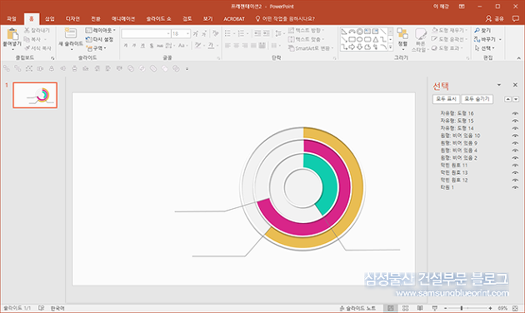Toggle visibility of 타원 1

click(515, 187)
